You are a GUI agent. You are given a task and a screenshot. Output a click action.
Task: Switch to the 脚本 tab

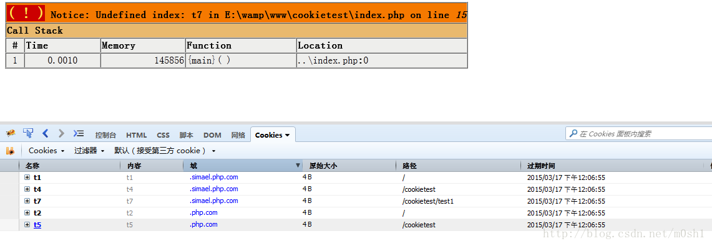click(186, 135)
